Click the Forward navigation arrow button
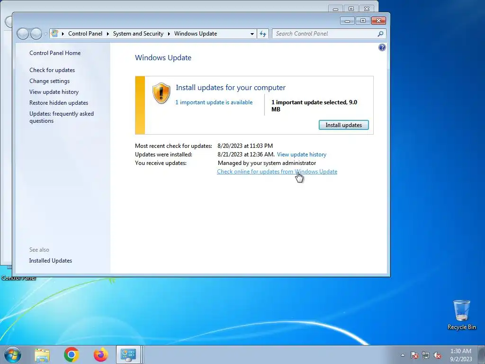The image size is (485, 364). pyautogui.click(x=36, y=34)
